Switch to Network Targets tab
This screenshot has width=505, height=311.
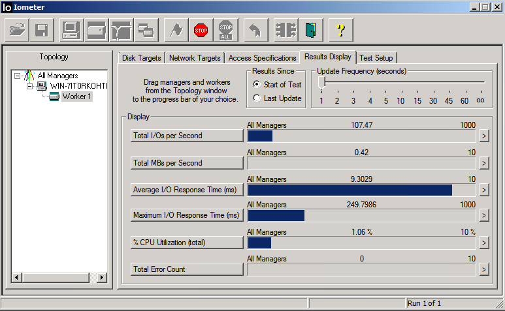[195, 58]
